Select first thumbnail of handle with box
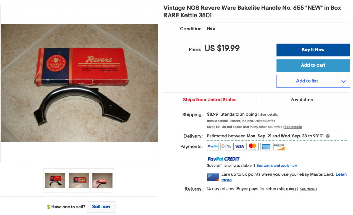 (55, 180)
